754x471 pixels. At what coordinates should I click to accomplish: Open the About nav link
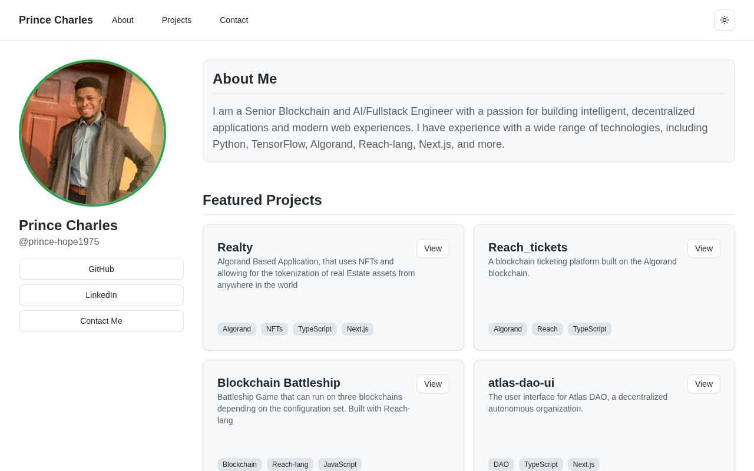point(123,20)
